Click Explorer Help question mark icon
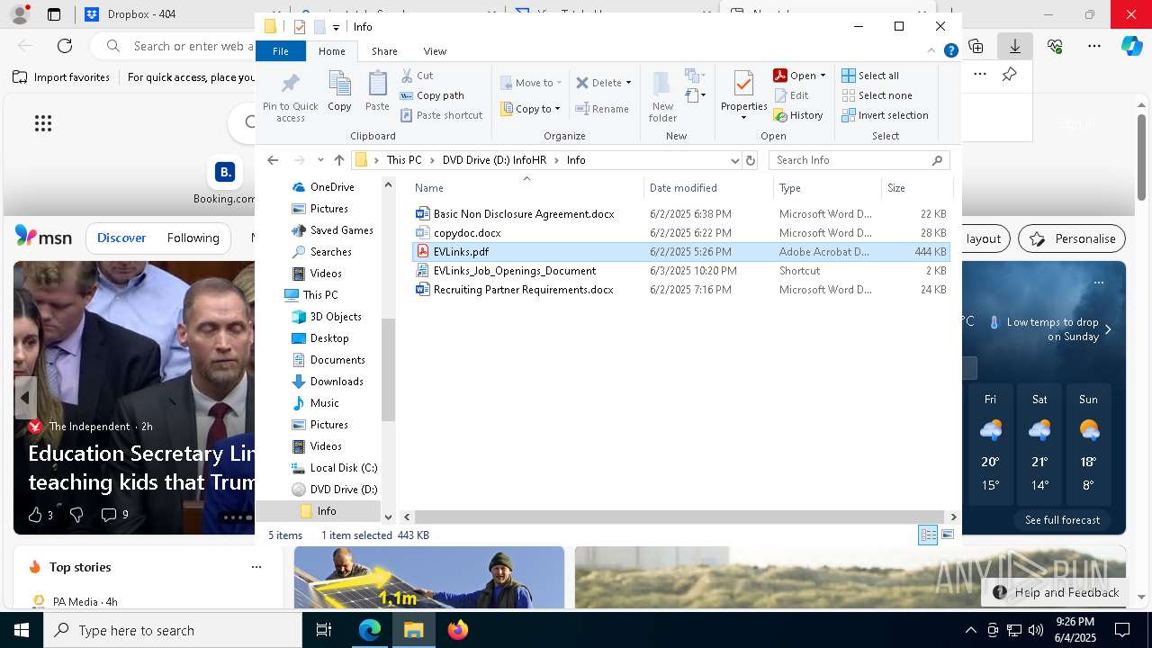This screenshot has width=1152, height=648. point(950,51)
